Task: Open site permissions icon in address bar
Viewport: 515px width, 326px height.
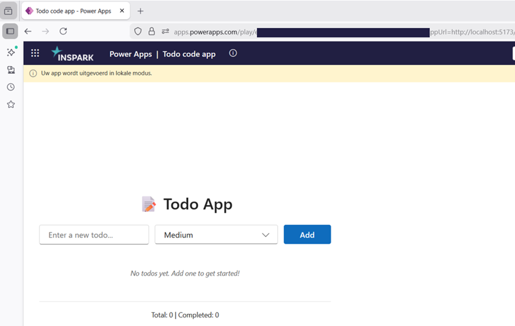Action: [165, 32]
